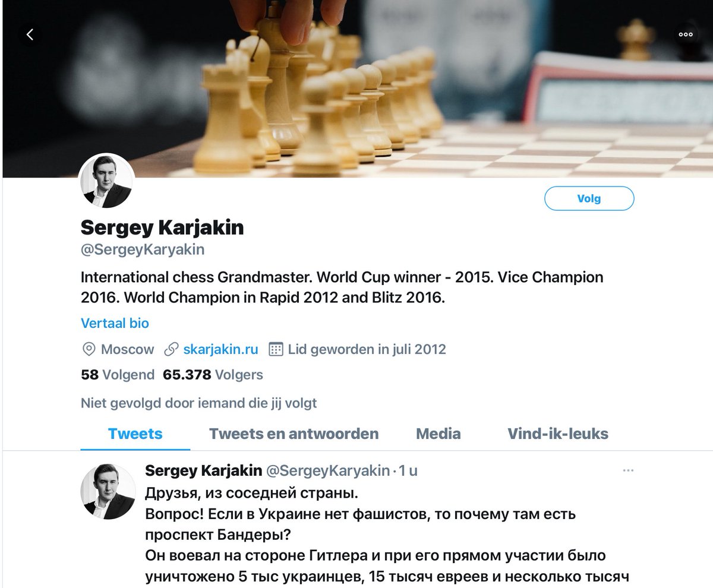Image resolution: width=713 pixels, height=588 pixels.
Task: Open the tweet's more options chevron
Action: click(x=628, y=471)
